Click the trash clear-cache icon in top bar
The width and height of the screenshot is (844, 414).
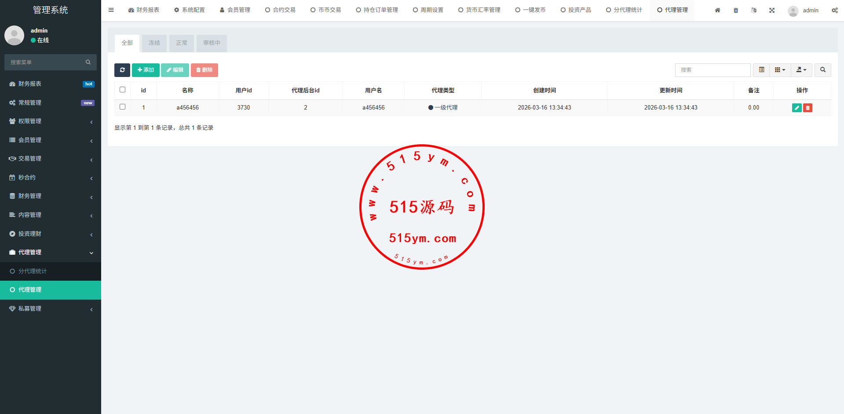coord(736,10)
